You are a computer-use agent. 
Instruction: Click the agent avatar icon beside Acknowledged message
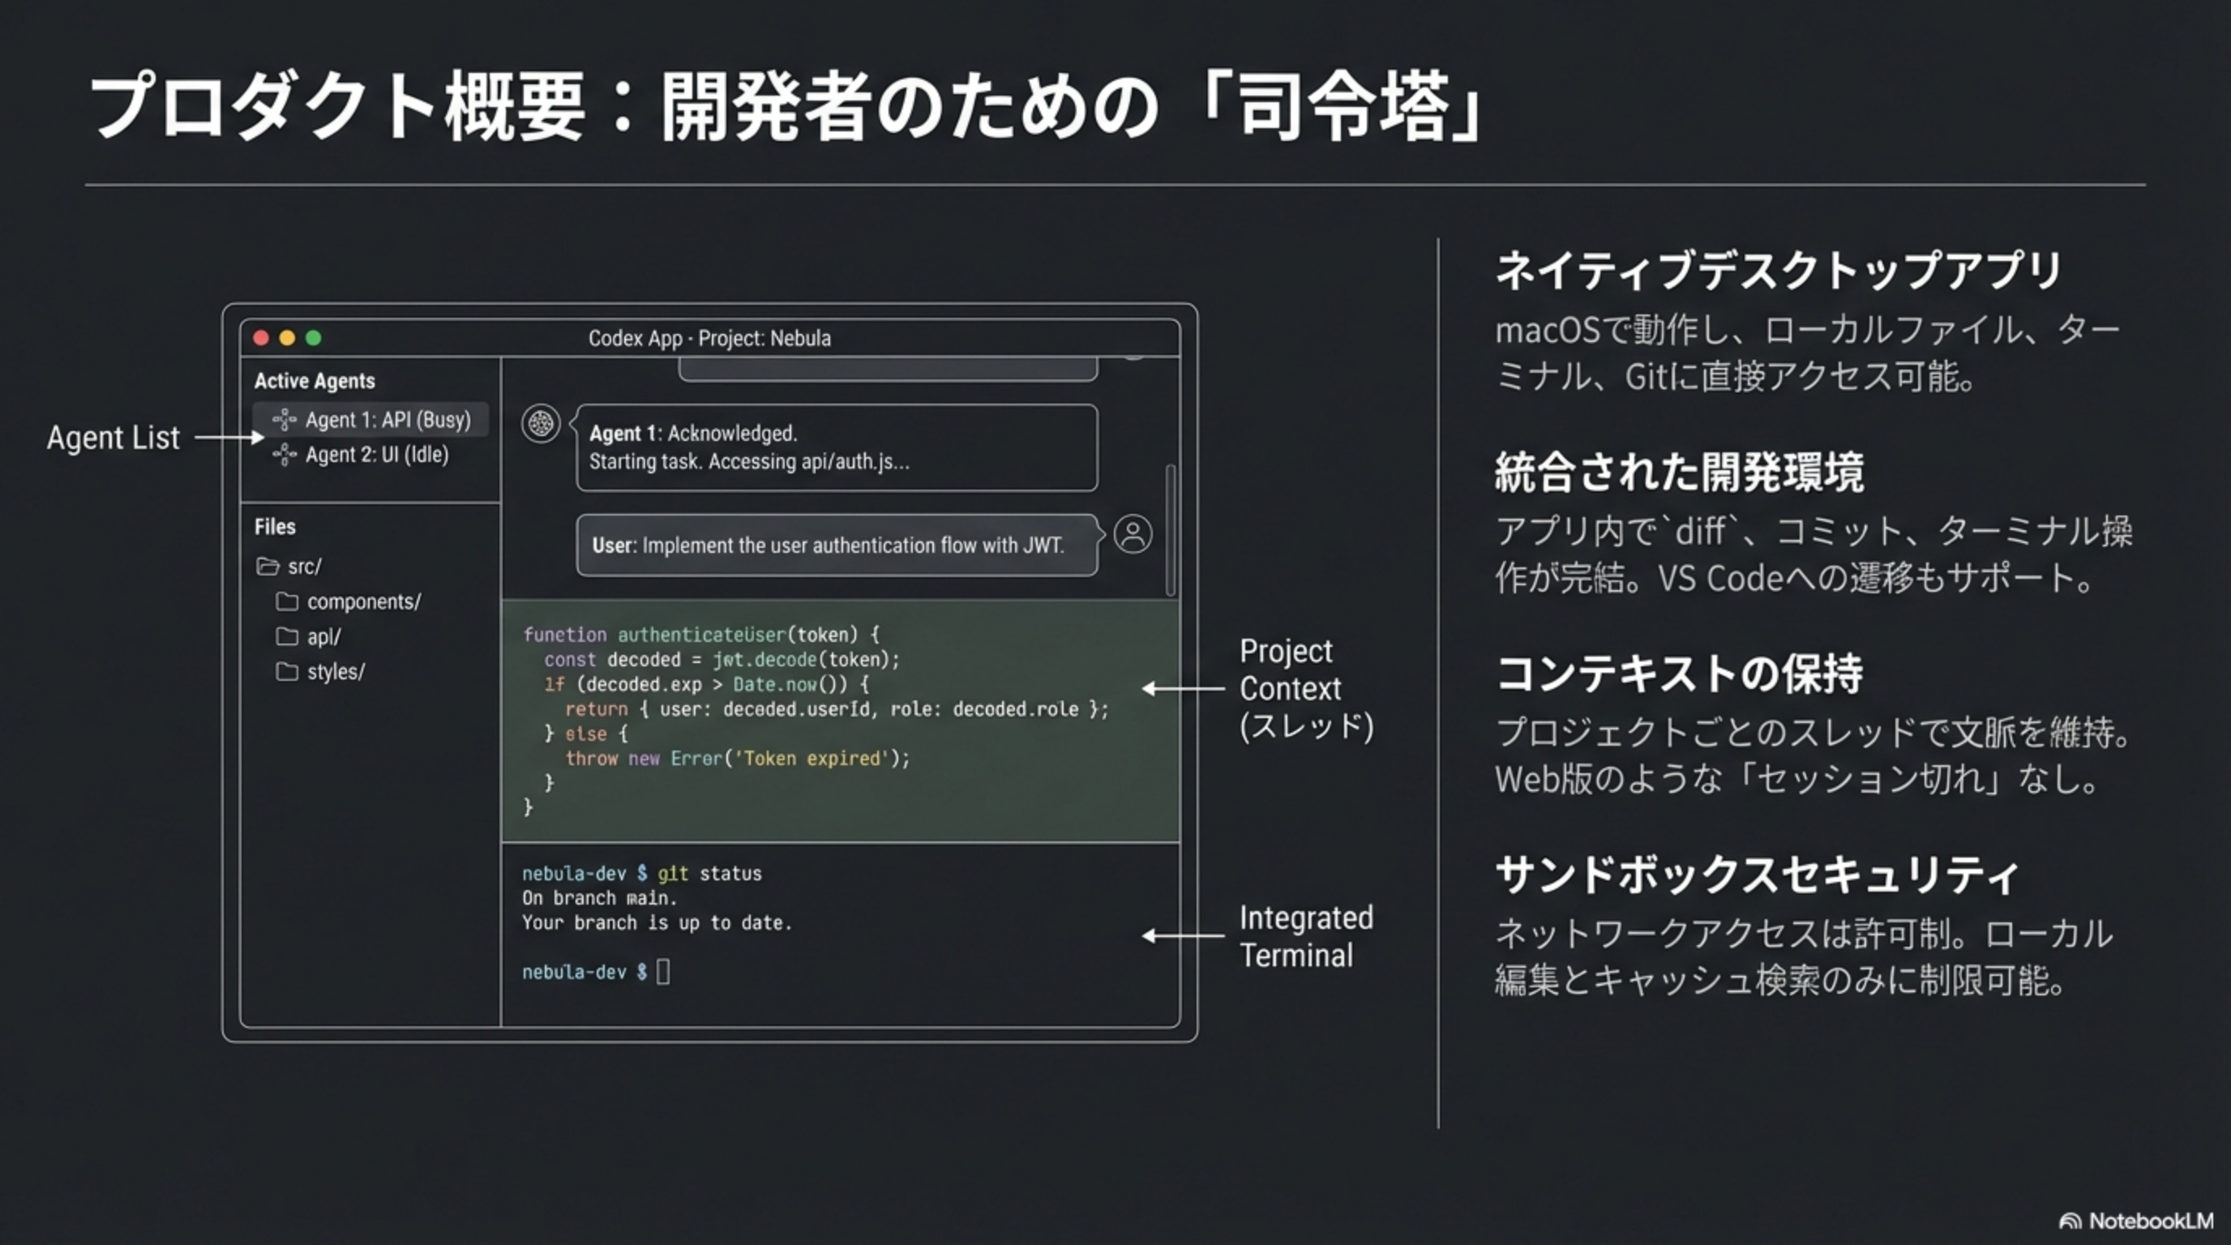coord(541,424)
